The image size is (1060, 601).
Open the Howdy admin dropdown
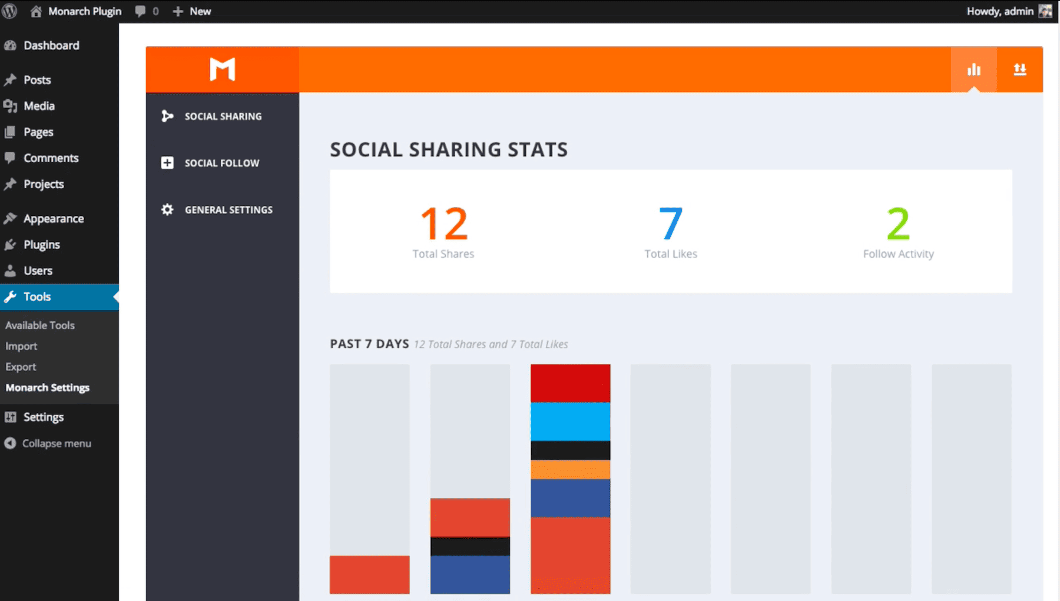1001,11
